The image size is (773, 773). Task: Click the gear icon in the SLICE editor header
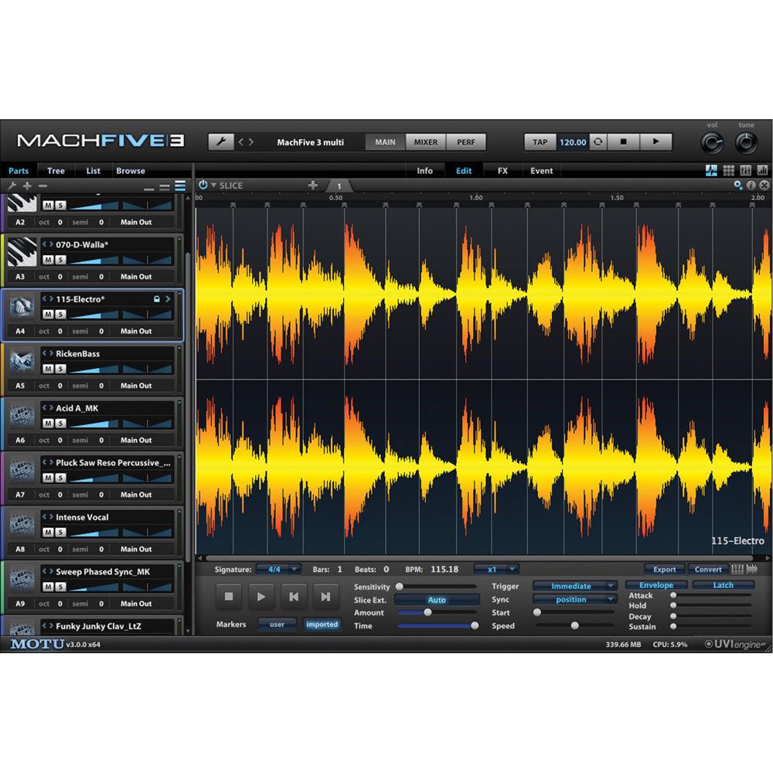[737, 185]
